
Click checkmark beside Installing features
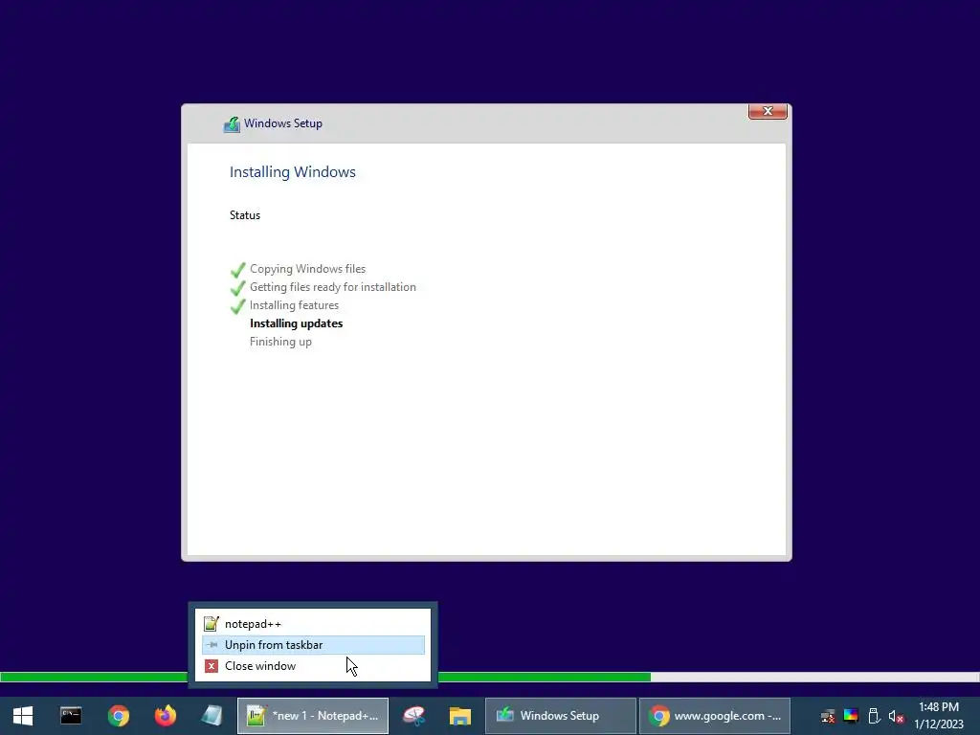click(x=238, y=305)
